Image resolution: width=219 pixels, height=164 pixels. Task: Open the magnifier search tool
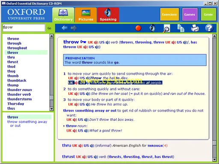(x=167, y=28)
